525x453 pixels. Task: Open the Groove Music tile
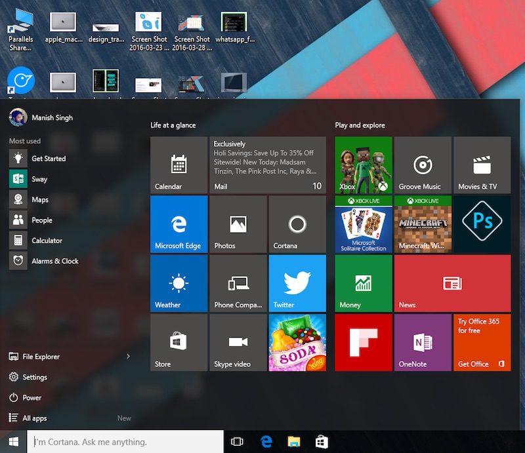[422, 165]
